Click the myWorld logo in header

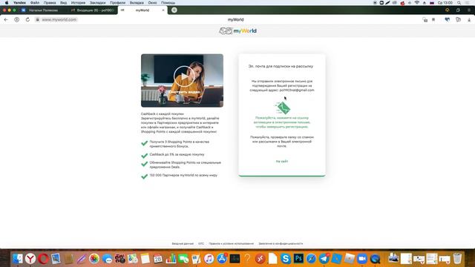tap(237, 31)
